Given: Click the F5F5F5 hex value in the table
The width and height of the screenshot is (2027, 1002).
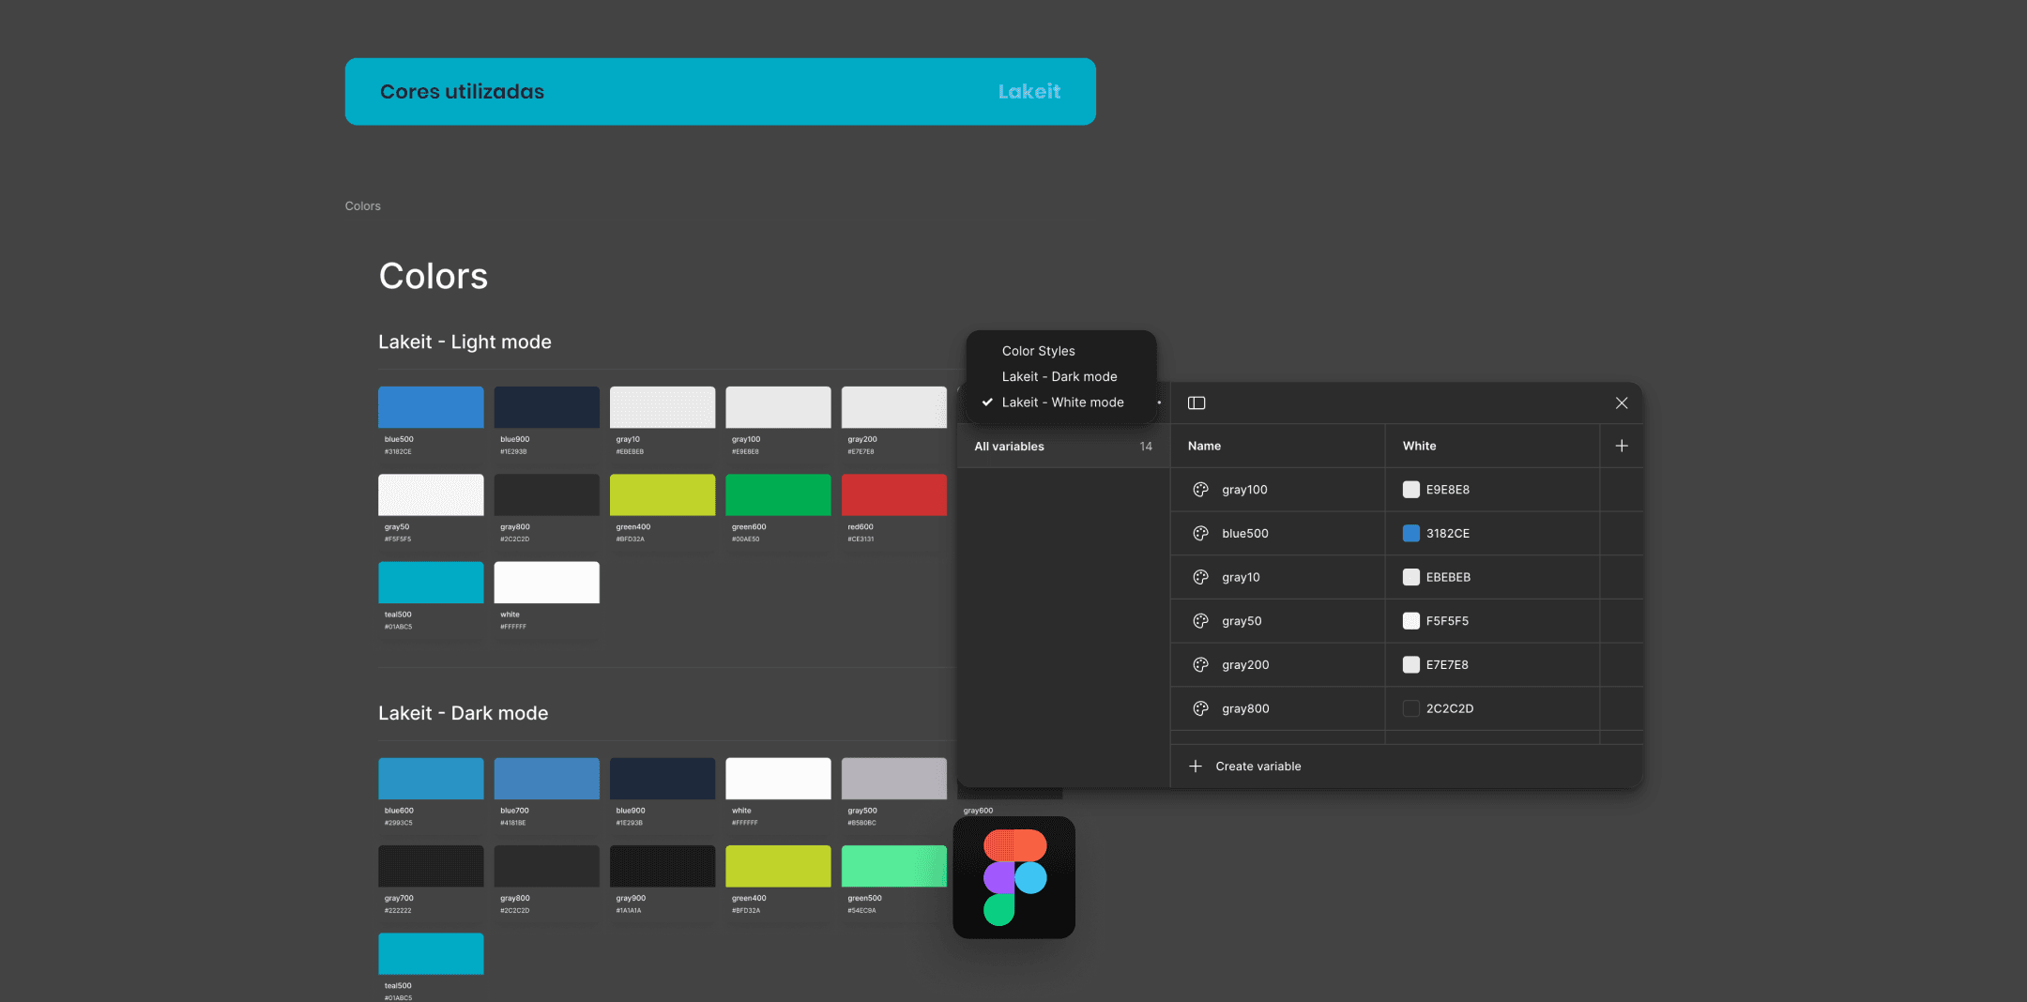Looking at the screenshot, I should coord(1447,621).
